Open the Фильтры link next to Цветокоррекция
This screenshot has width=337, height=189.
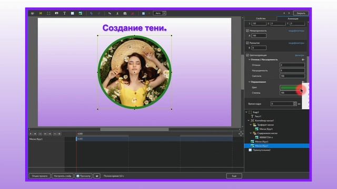pyautogui.click(x=300, y=55)
